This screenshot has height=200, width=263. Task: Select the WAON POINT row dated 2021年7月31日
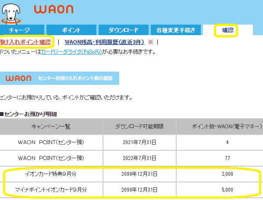[131, 142]
